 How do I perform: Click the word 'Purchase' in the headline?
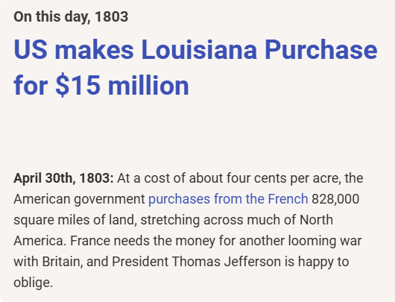321,49
